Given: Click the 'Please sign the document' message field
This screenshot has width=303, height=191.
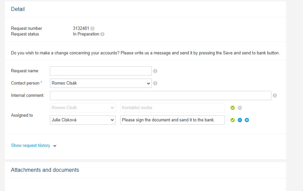Looking at the screenshot, I should [172, 120].
